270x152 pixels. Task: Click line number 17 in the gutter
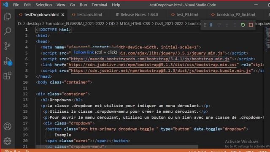point(25,123)
